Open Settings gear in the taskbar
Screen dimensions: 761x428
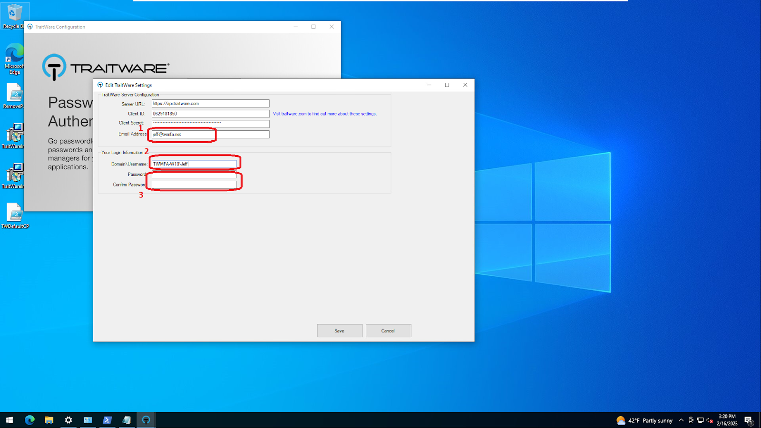(68, 420)
